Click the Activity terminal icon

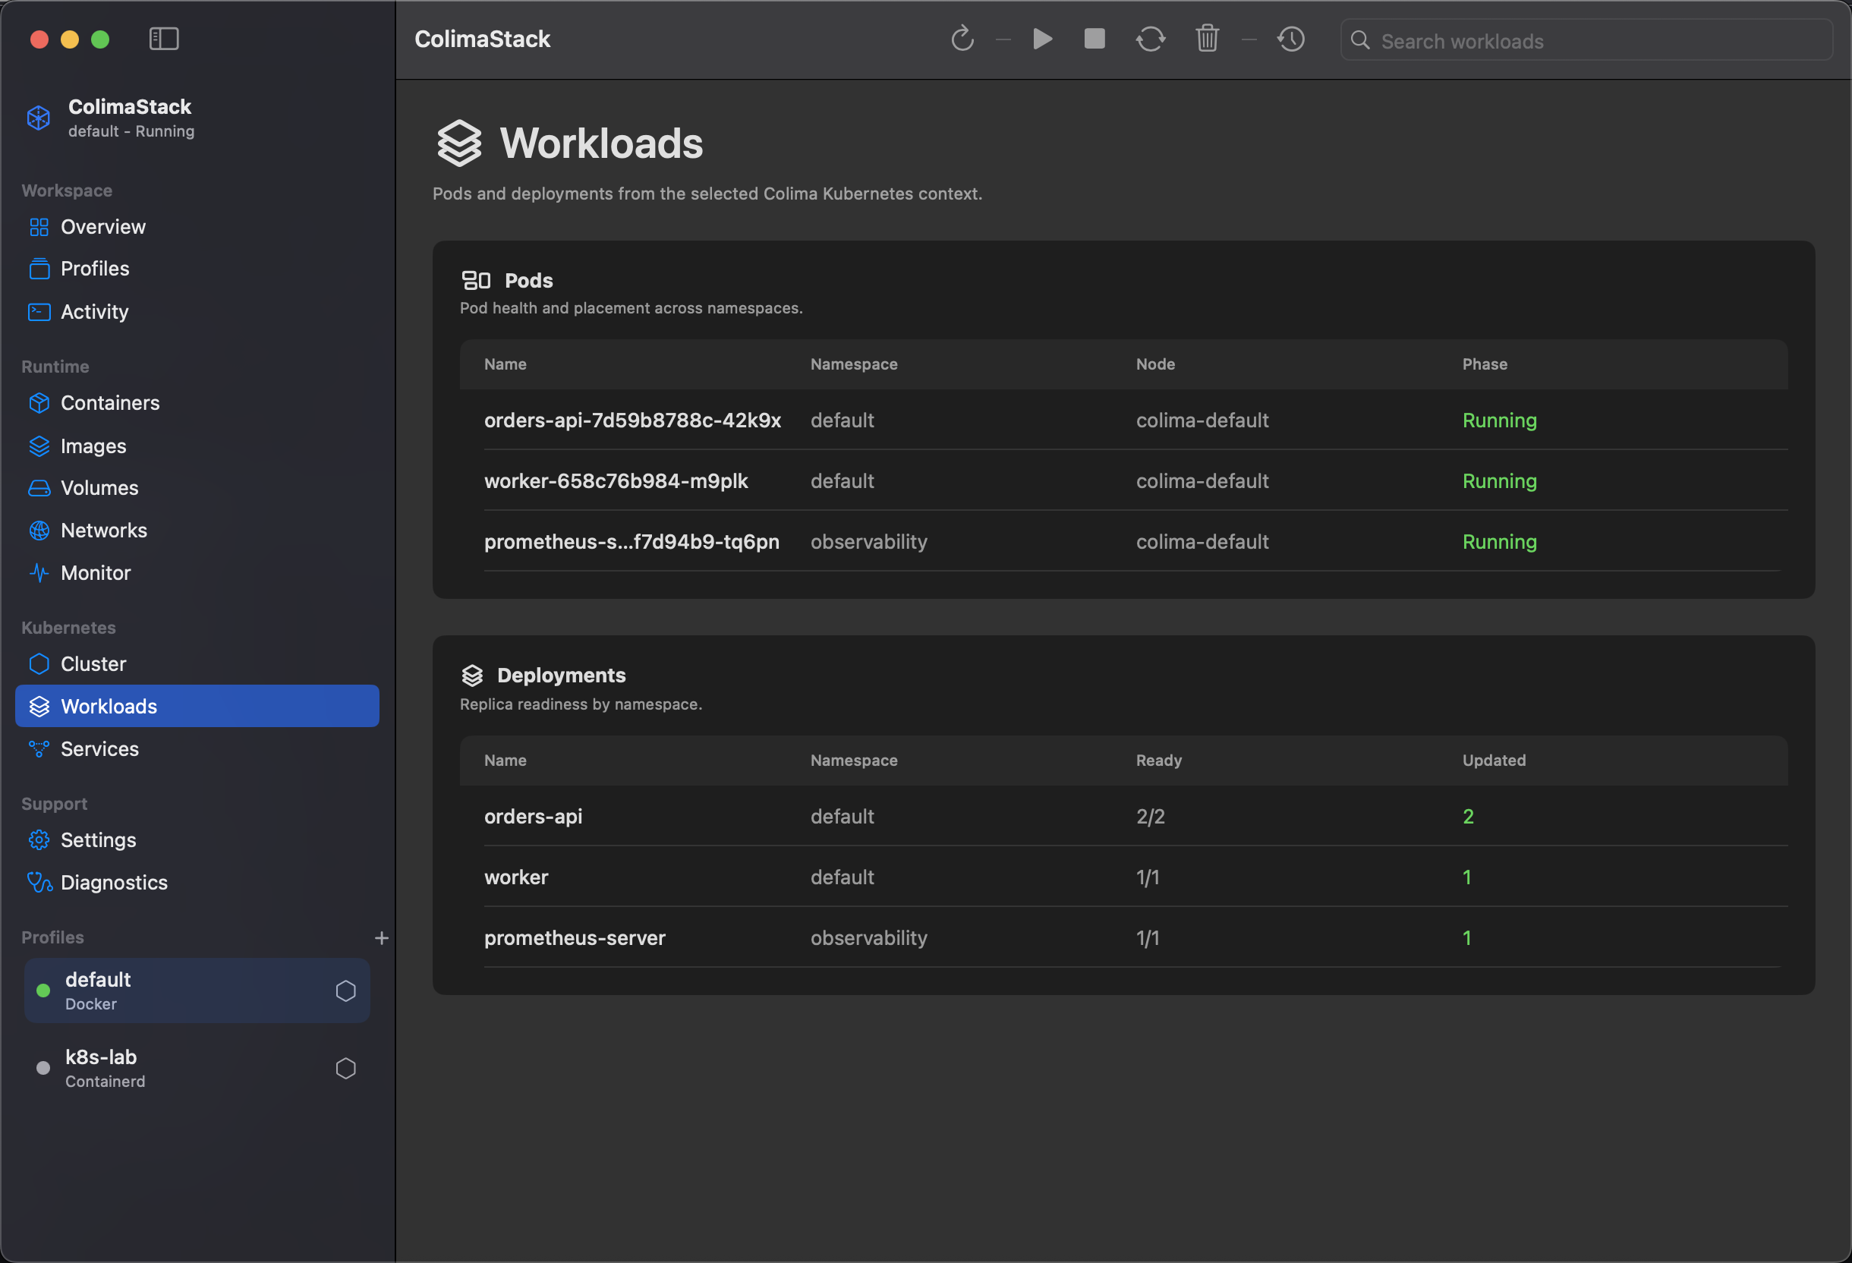tap(38, 311)
